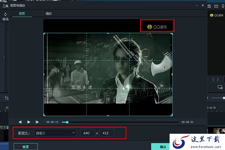Click the left-middle crop edge handle
The image size is (225, 150).
tap(44, 74)
